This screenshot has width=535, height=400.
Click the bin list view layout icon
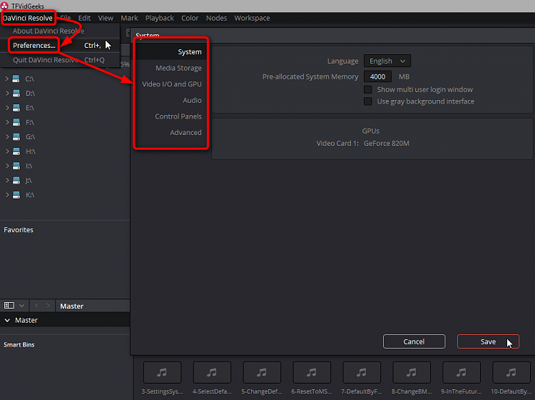tap(9, 306)
